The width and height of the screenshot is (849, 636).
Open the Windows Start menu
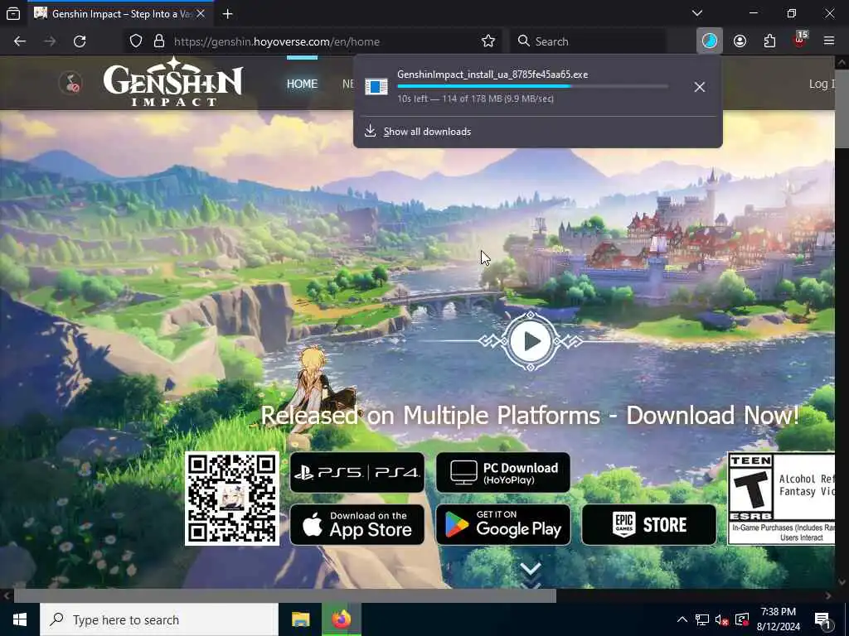coord(20,619)
